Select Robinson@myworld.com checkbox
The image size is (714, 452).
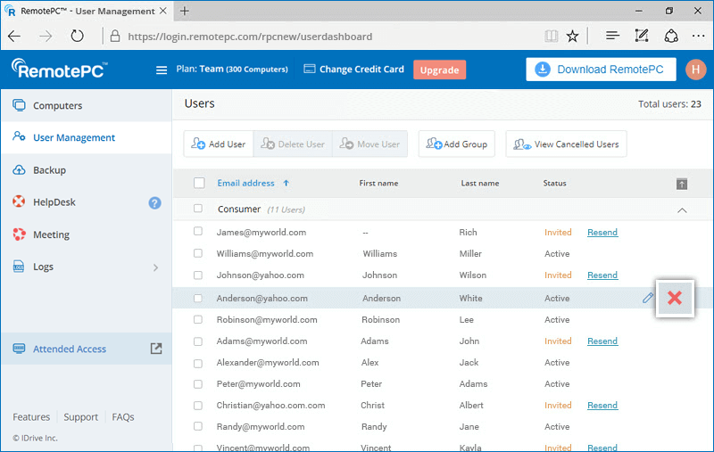[x=197, y=320]
